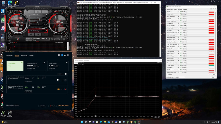Switch to NiceHash Benchmark tab

(x=24, y=56)
